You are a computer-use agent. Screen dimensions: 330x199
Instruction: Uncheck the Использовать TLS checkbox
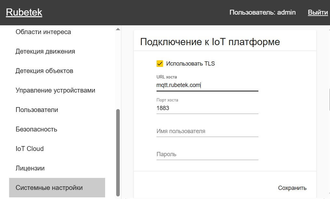coord(159,64)
